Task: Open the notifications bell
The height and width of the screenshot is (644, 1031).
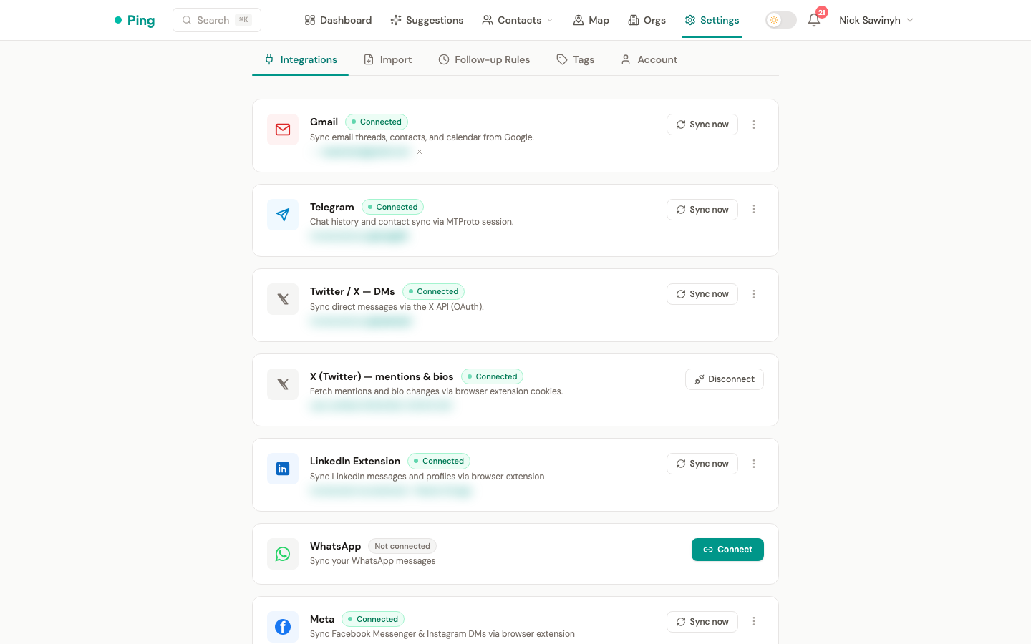Action: point(814,20)
